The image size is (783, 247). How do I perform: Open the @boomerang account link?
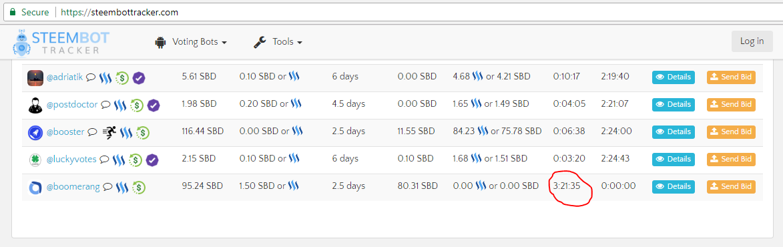click(73, 187)
